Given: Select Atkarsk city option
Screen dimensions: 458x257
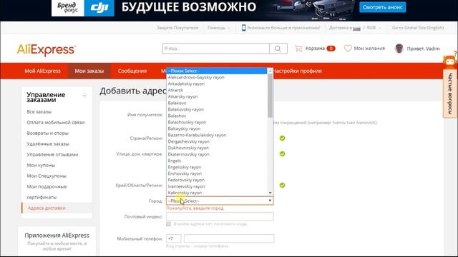Looking at the screenshot, I should tap(217, 90).
